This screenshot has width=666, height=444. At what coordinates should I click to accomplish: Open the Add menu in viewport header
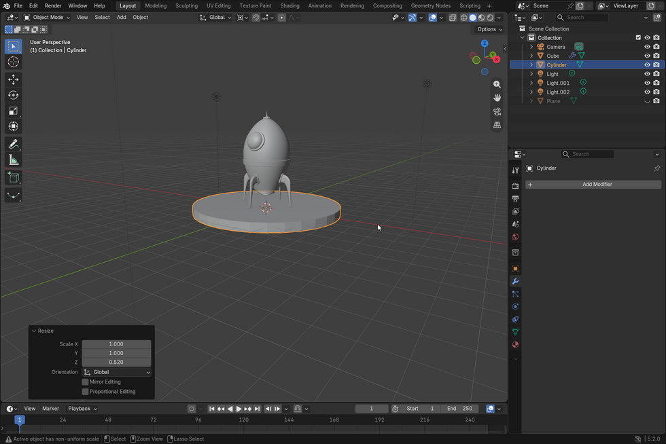click(122, 18)
